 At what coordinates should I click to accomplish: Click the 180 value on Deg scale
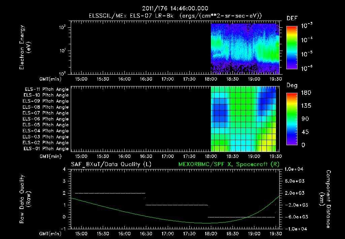point(306,93)
